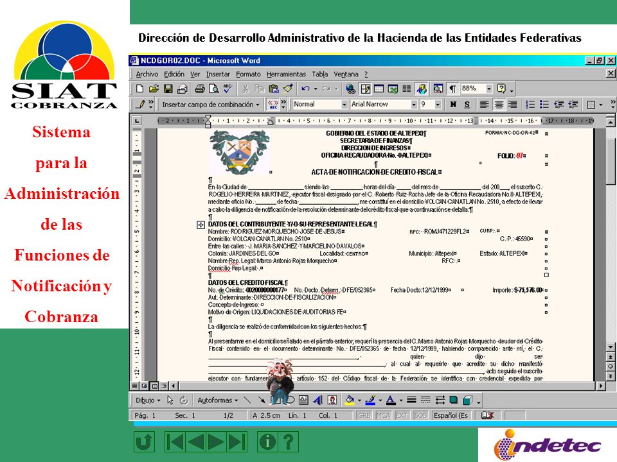The width and height of the screenshot is (617, 462).
Task: Expand the Dibujo menu
Action: 148,400
